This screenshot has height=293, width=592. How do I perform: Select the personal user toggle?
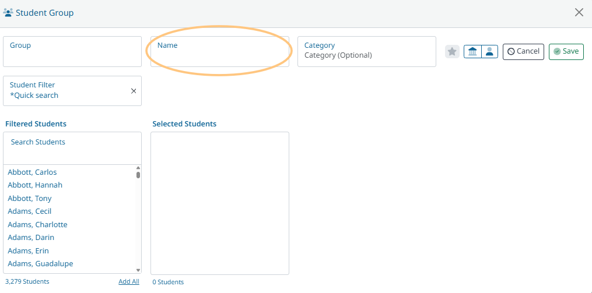click(x=490, y=52)
